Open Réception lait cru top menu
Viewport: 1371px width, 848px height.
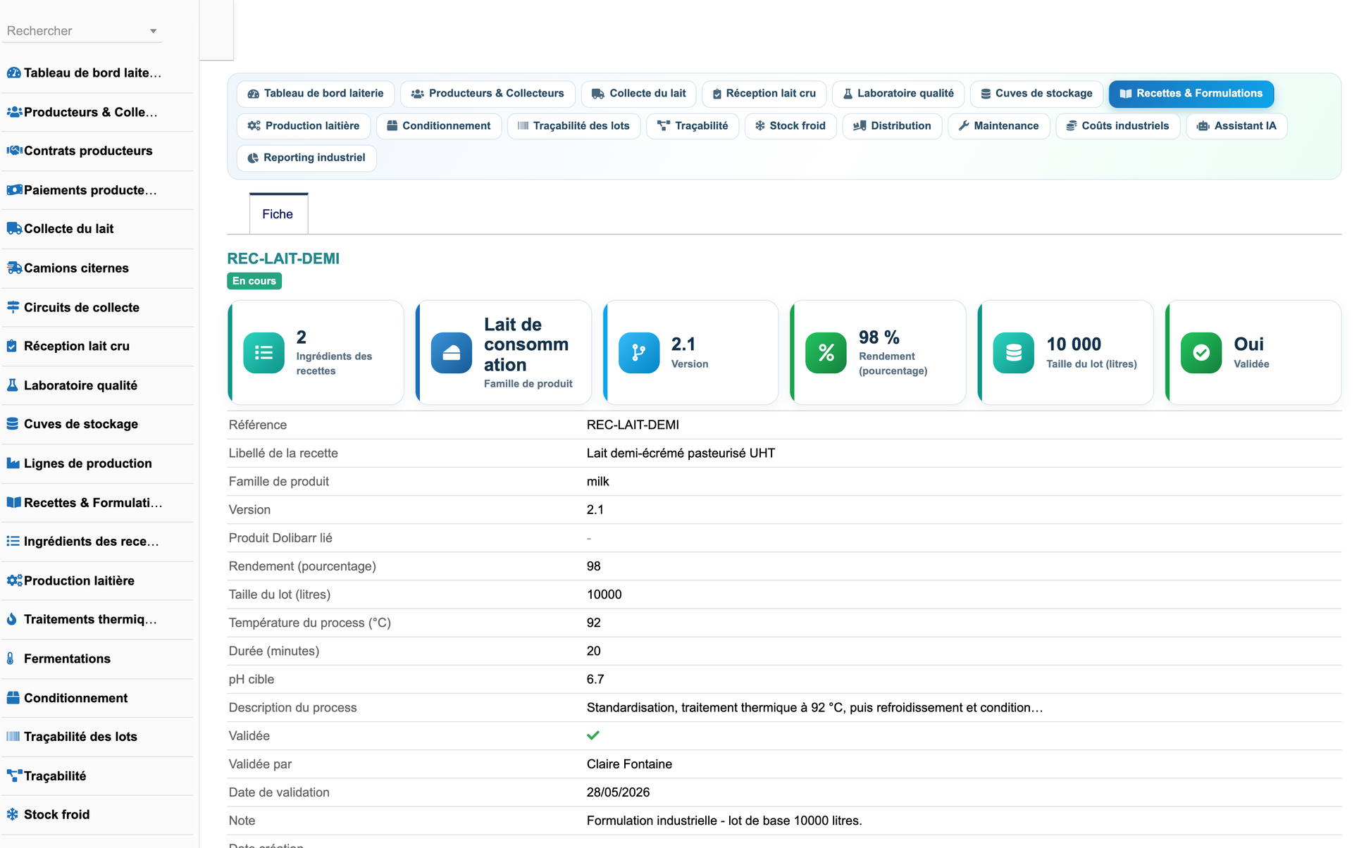point(764,94)
